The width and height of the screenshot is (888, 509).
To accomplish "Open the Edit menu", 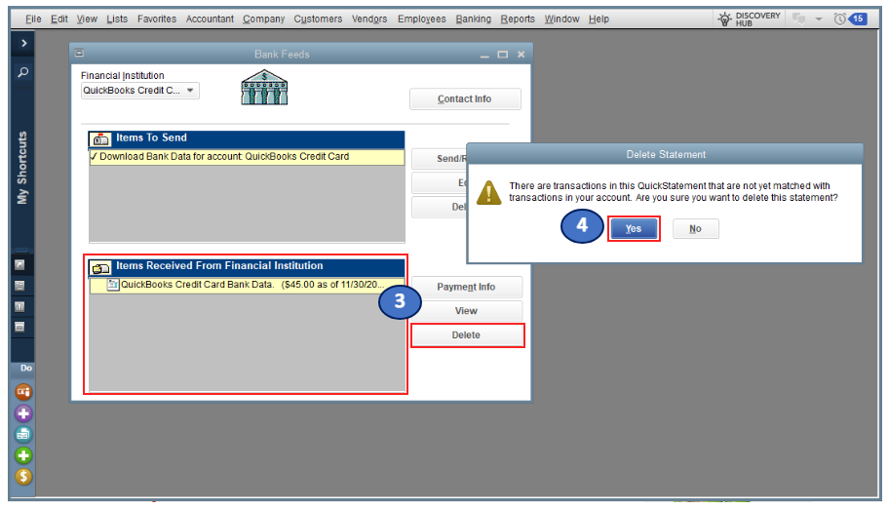I will pos(58,19).
